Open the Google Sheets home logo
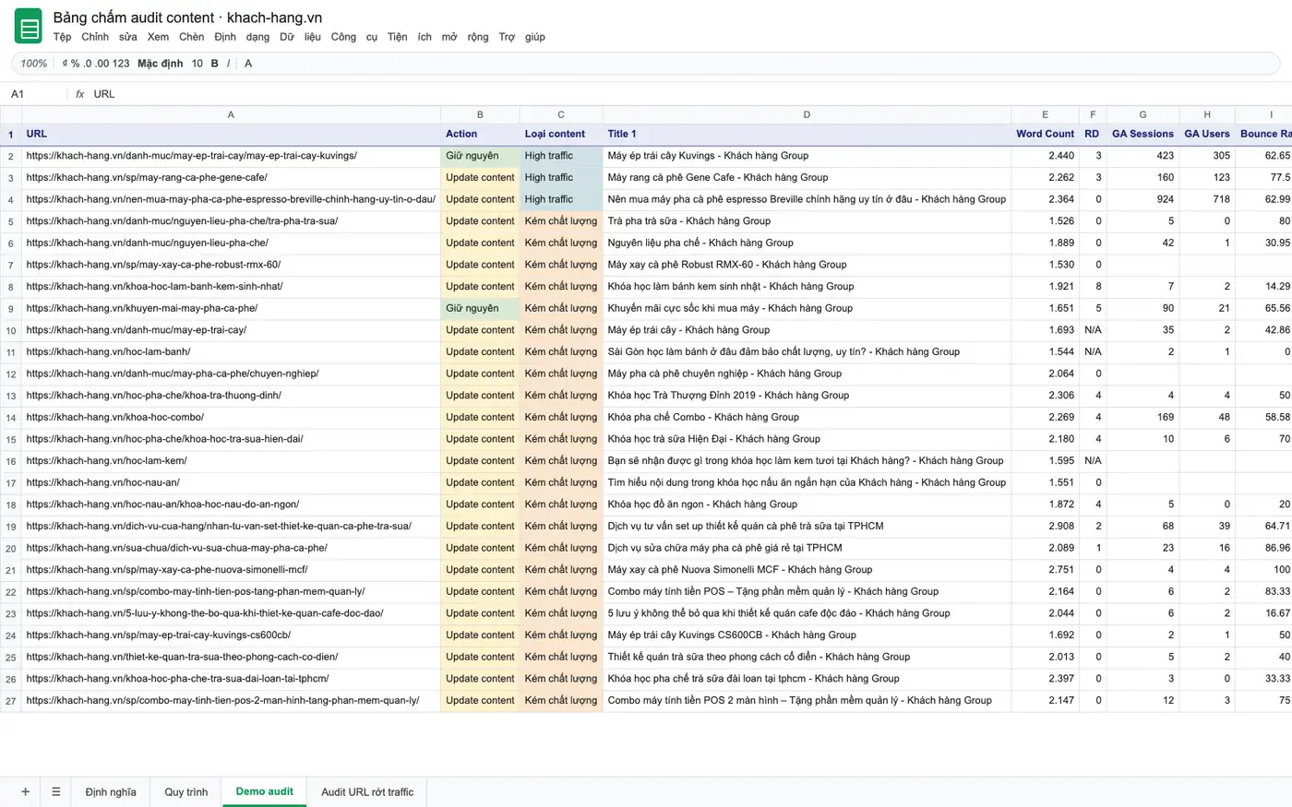Image resolution: width=1292 pixels, height=807 pixels. point(29,27)
